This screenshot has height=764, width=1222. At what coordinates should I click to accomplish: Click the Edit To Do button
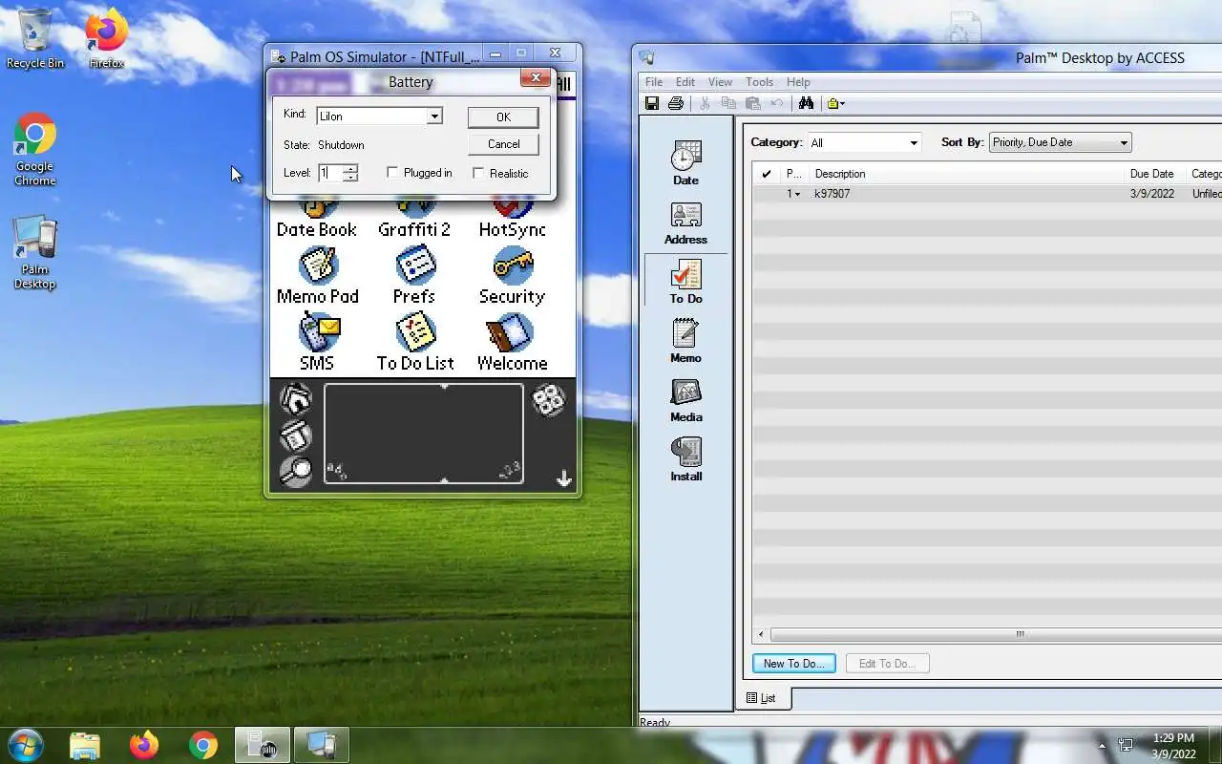click(x=887, y=664)
